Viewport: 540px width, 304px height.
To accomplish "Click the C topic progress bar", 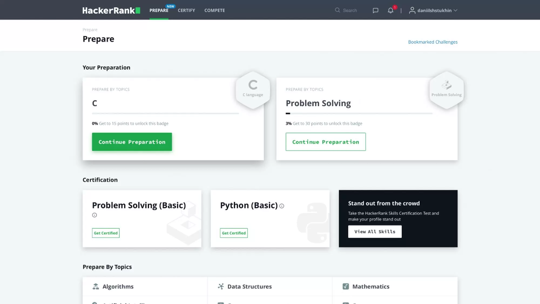I will (x=165, y=113).
